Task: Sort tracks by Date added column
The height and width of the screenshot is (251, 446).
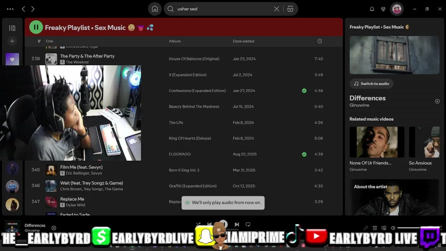Action: (x=244, y=41)
